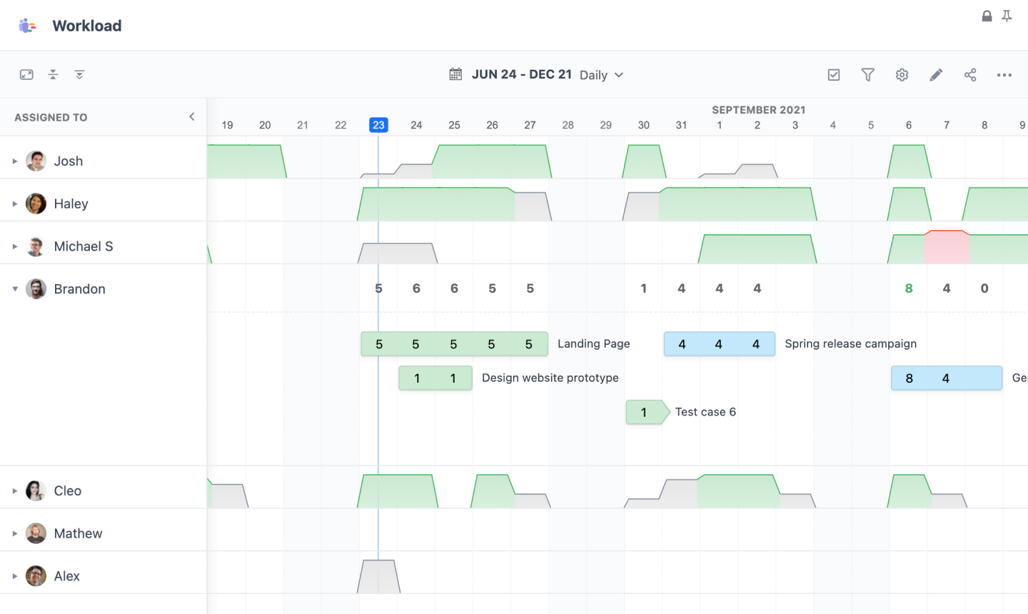Click Michael S's avatar
This screenshot has height=614, width=1028.
36,246
